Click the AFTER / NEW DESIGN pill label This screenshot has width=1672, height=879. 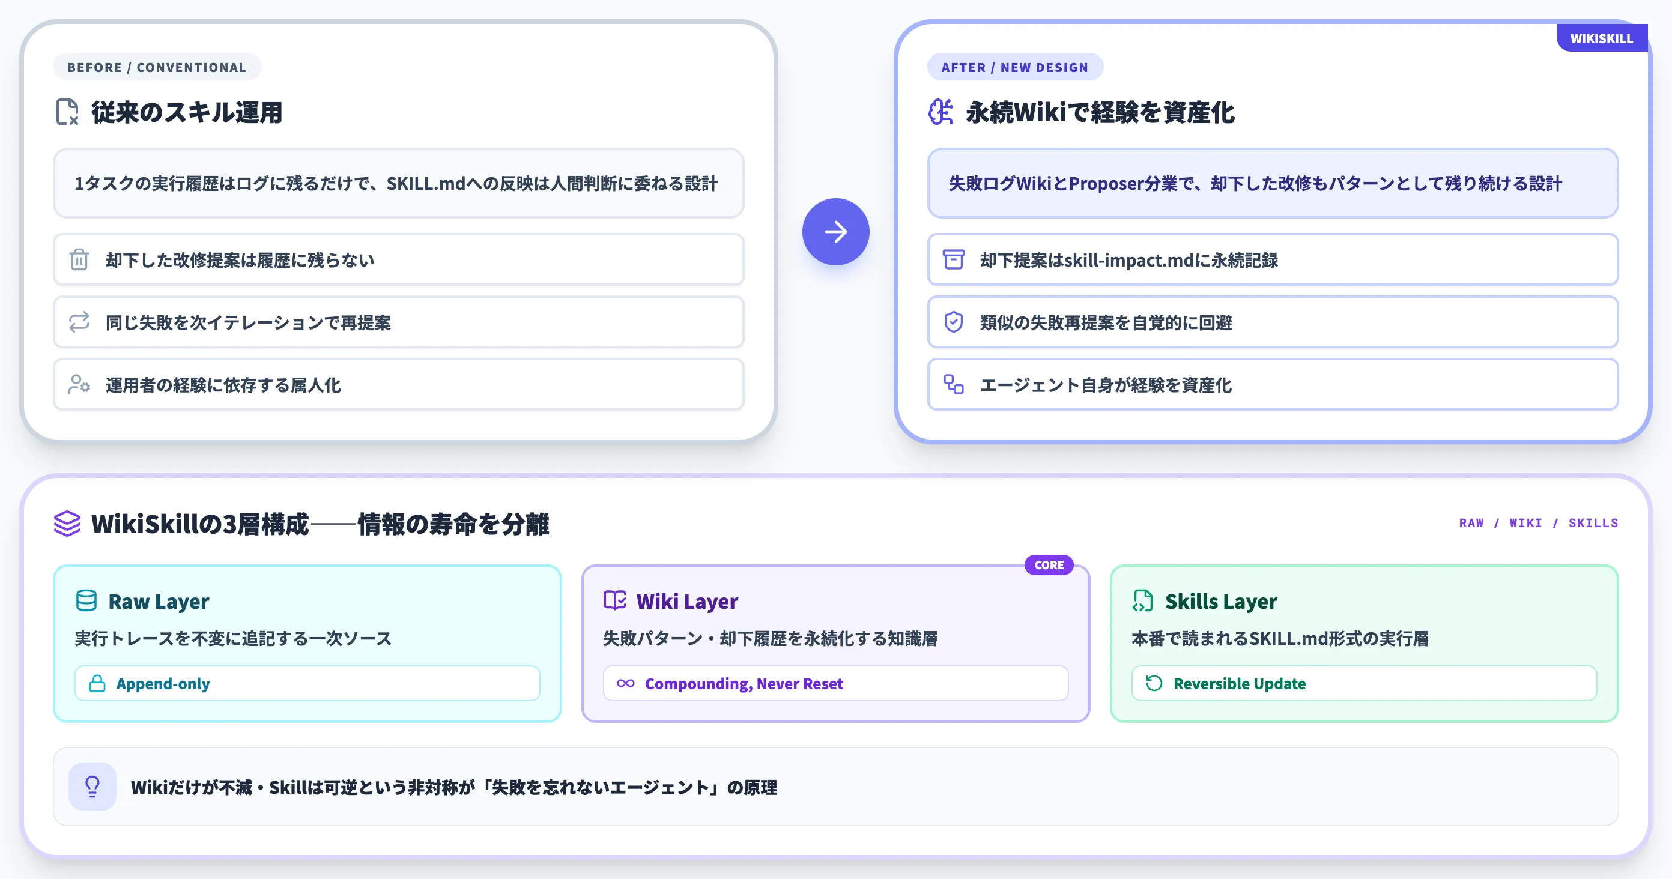point(1015,67)
